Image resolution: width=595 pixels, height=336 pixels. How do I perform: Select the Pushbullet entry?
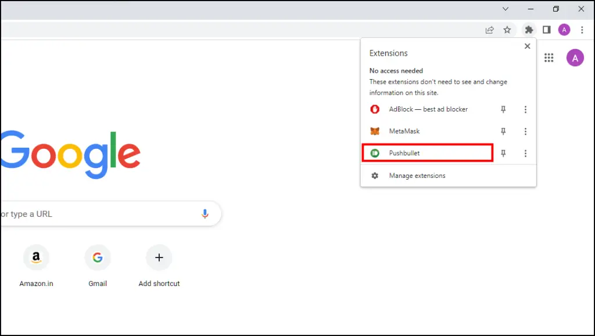coord(428,153)
